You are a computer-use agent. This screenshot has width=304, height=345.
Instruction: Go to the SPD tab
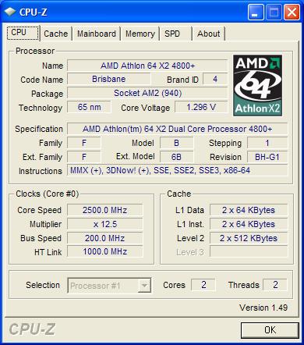point(175,34)
